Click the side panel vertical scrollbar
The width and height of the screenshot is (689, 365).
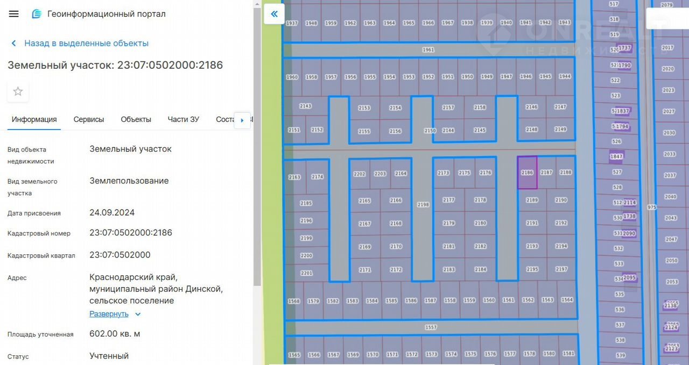257,145
